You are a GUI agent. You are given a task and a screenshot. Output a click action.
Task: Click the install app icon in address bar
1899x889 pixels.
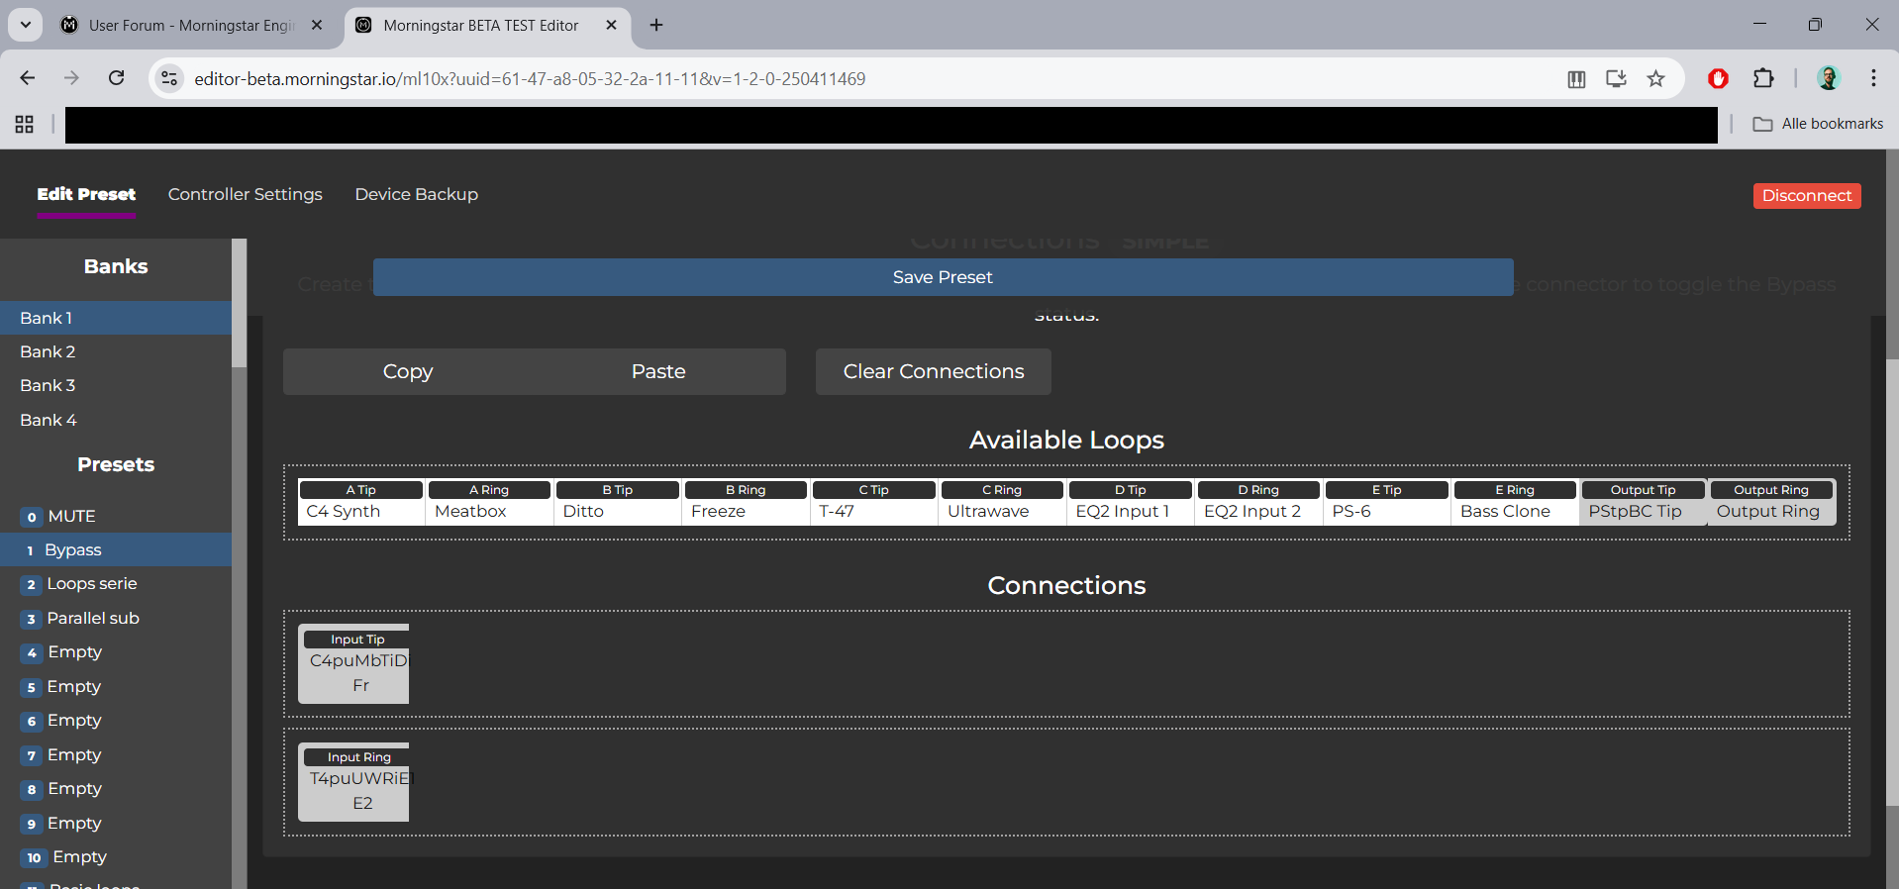pyautogui.click(x=1616, y=78)
